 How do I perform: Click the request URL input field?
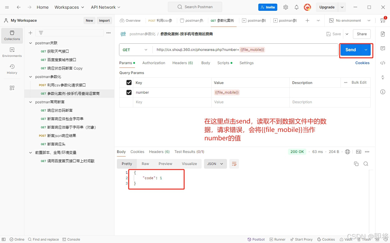click(245, 50)
